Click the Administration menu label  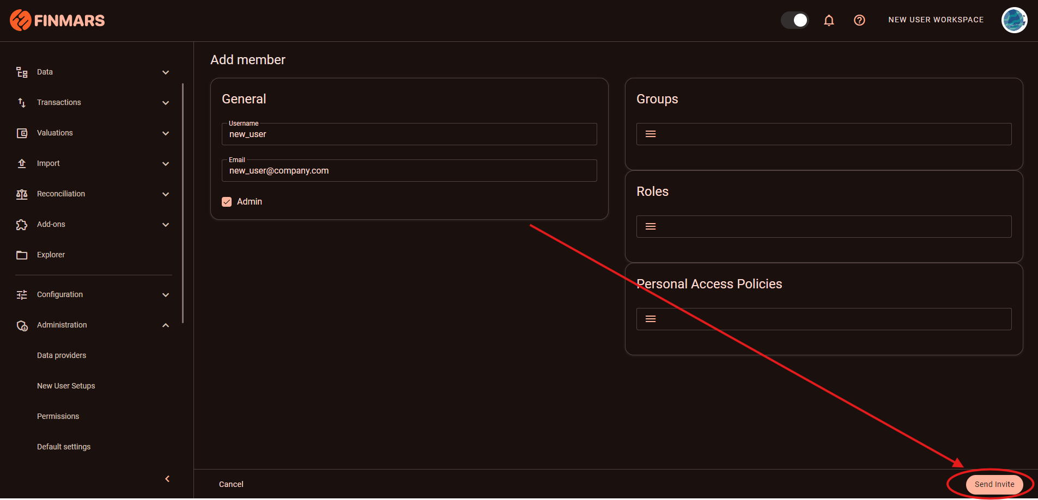(62, 325)
